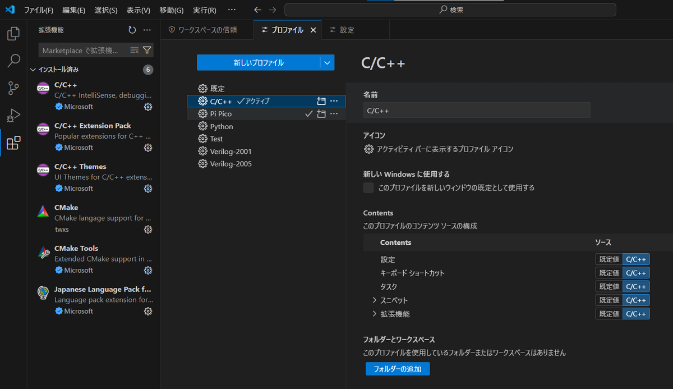Click the command center search bar
Image resolution: width=673 pixels, height=389 pixels.
click(x=450, y=10)
